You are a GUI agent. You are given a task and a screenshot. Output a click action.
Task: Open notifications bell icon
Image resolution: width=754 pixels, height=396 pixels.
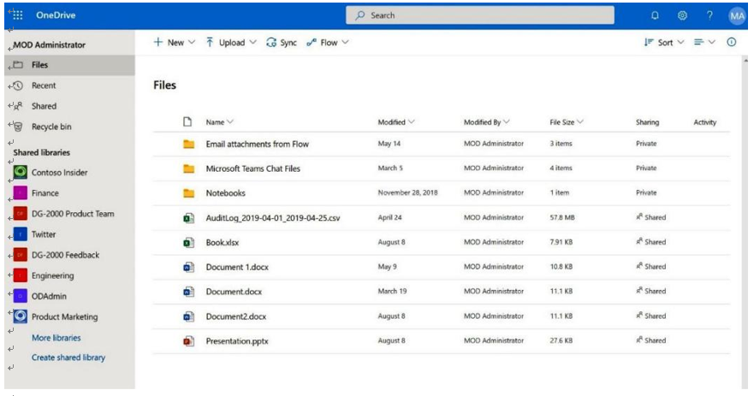[655, 15]
